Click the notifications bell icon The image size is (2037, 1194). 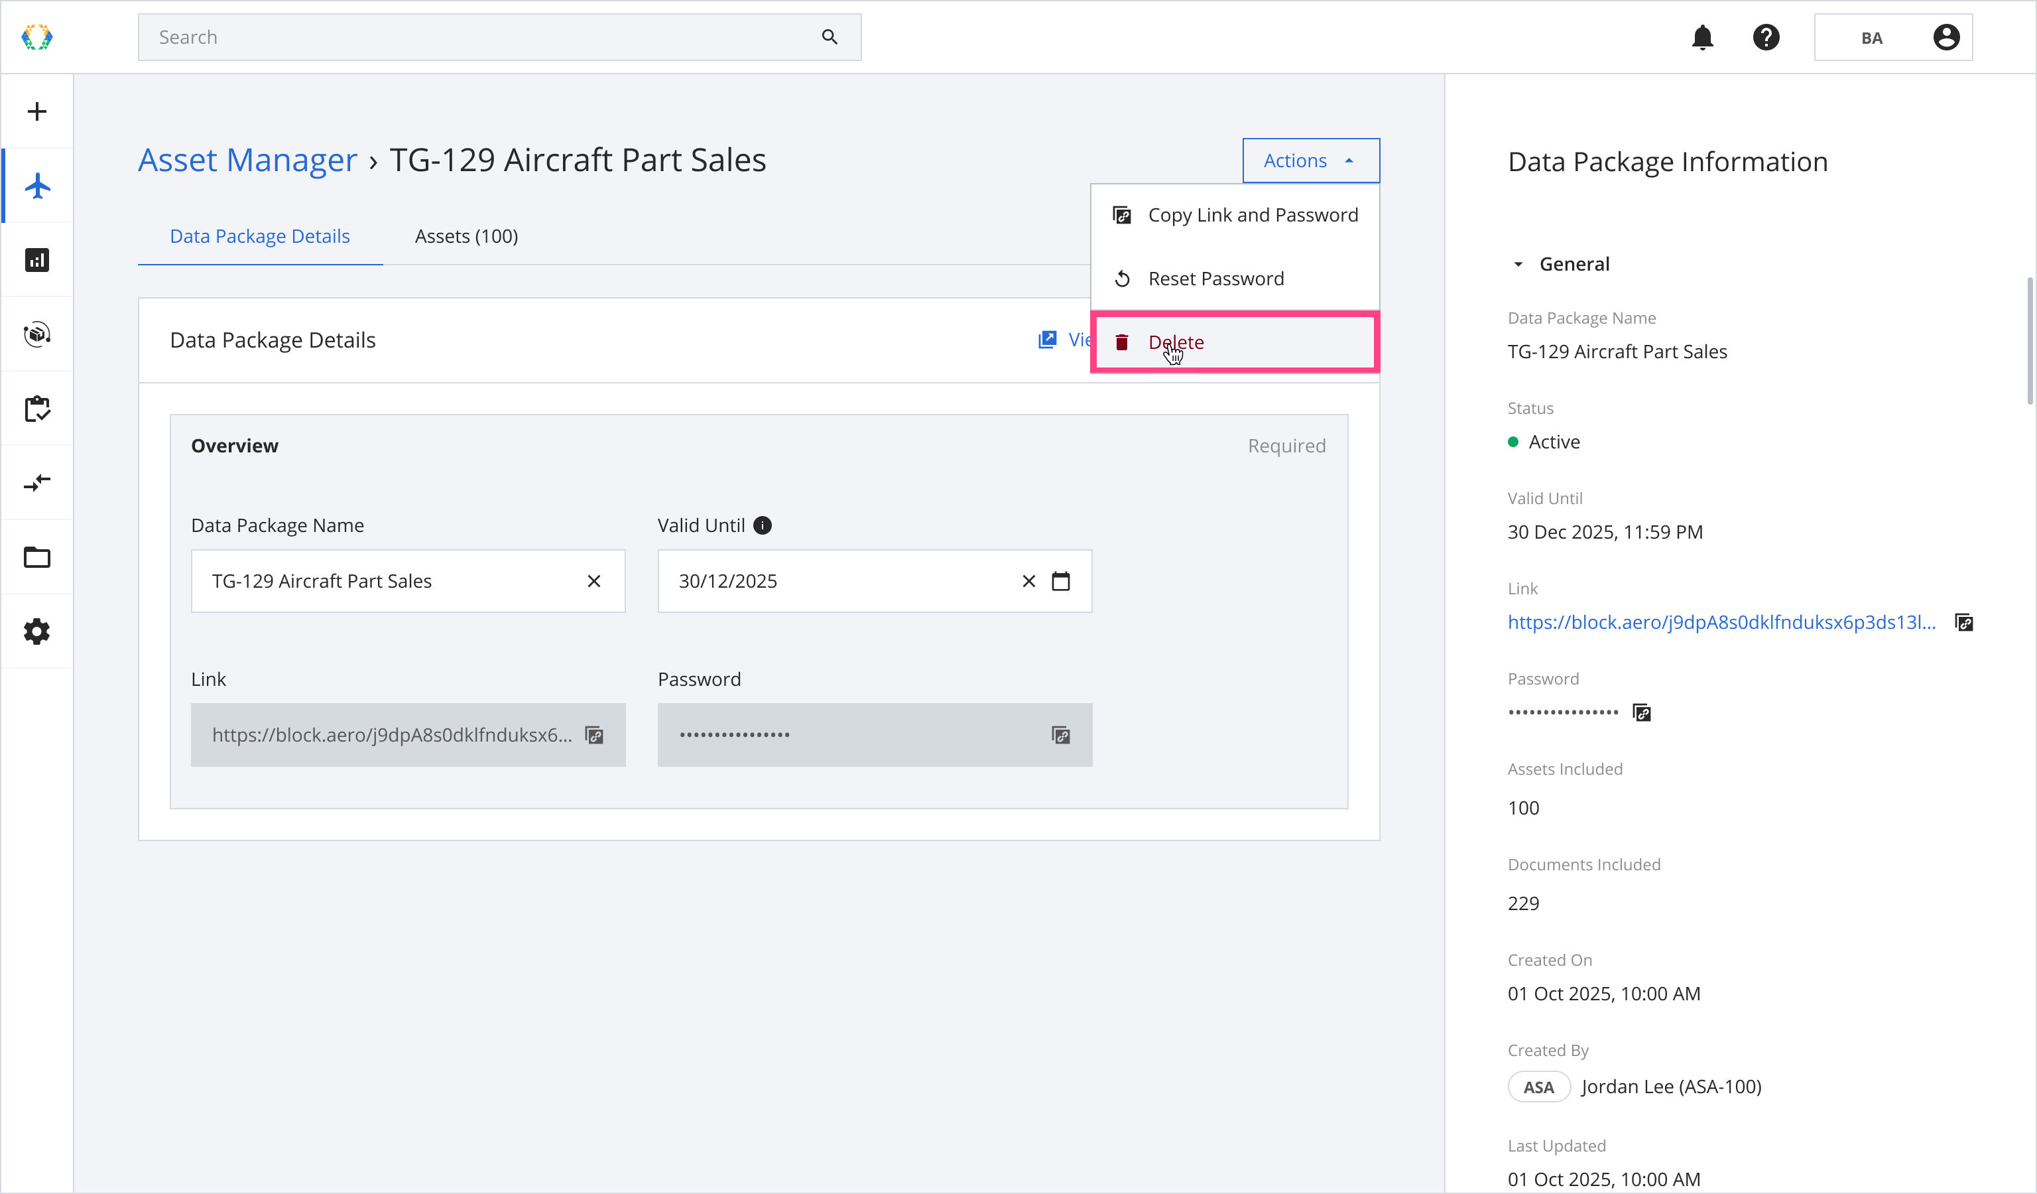click(1702, 37)
